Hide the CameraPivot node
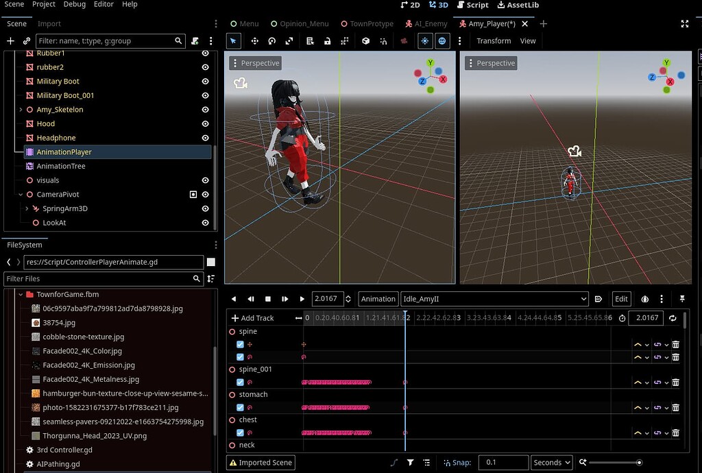This screenshot has height=473, width=702. coord(205,194)
